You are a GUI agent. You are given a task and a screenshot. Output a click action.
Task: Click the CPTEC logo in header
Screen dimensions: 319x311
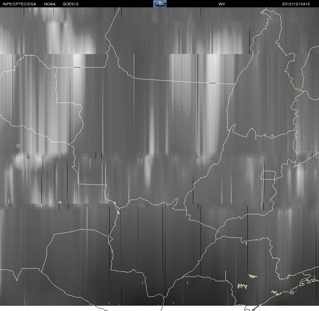click(x=160, y=3)
